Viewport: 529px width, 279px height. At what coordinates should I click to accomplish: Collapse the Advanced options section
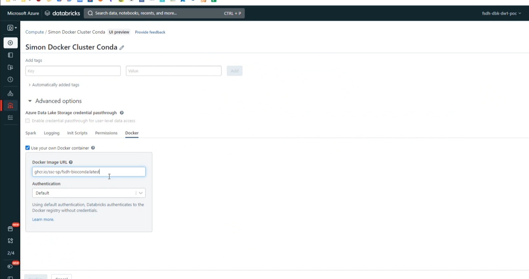[30, 101]
